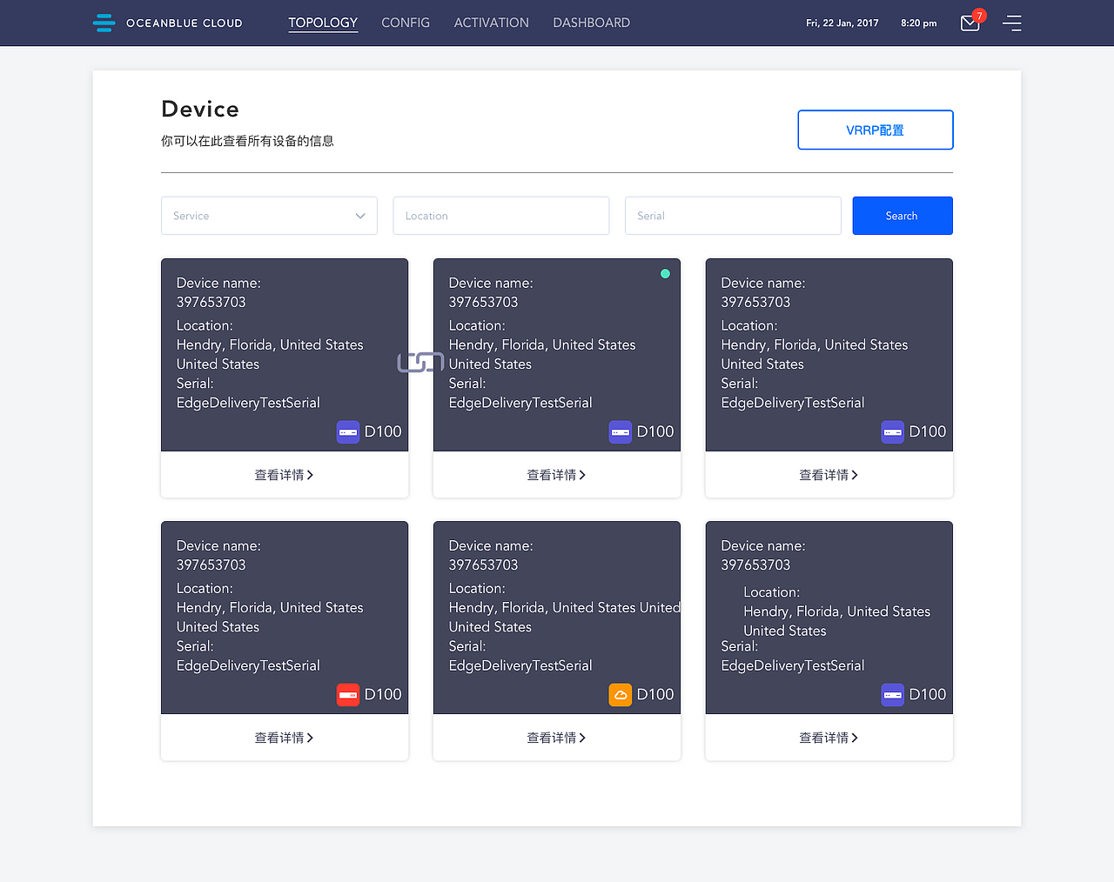Click the link chain icon between top cards
Screen dimensions: 1114x882
[x=420, y=362]
